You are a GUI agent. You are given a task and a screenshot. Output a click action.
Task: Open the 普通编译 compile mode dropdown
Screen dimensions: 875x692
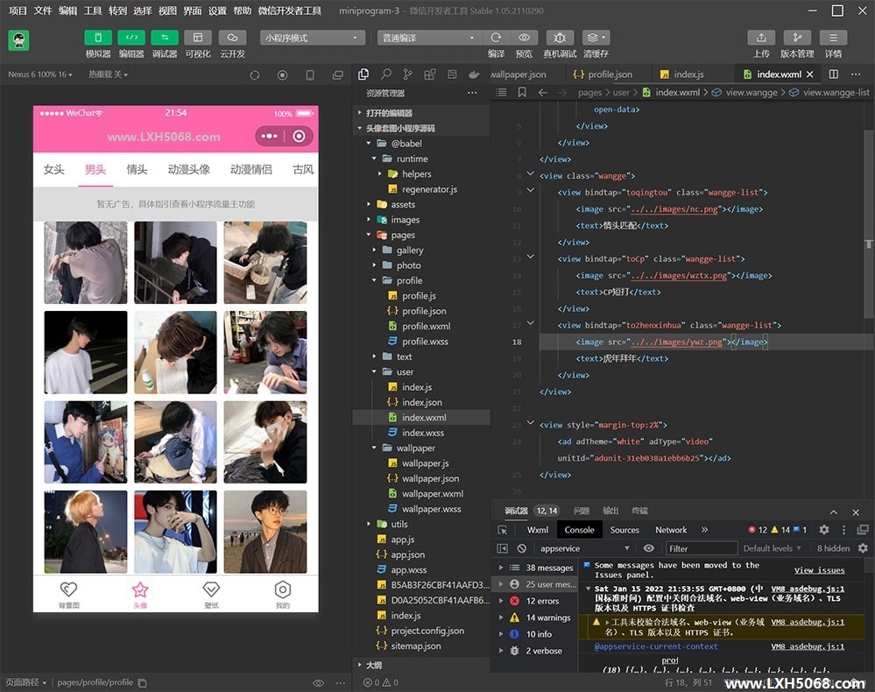(429, 38)
